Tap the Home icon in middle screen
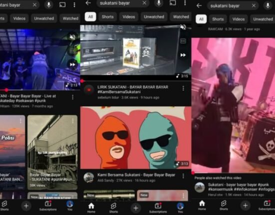275x215 pixels. pos(91,208)
